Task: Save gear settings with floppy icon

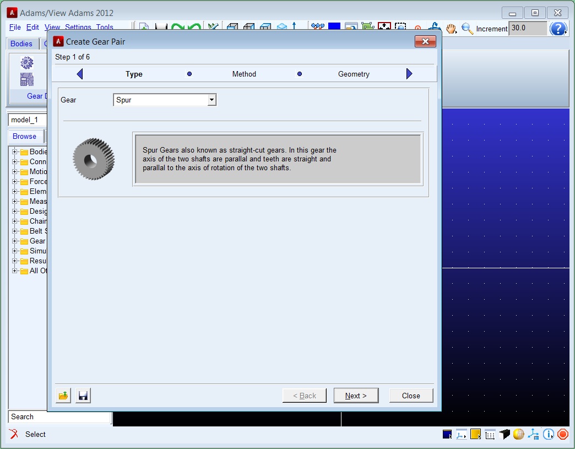Action: click(x=83, y=396)
